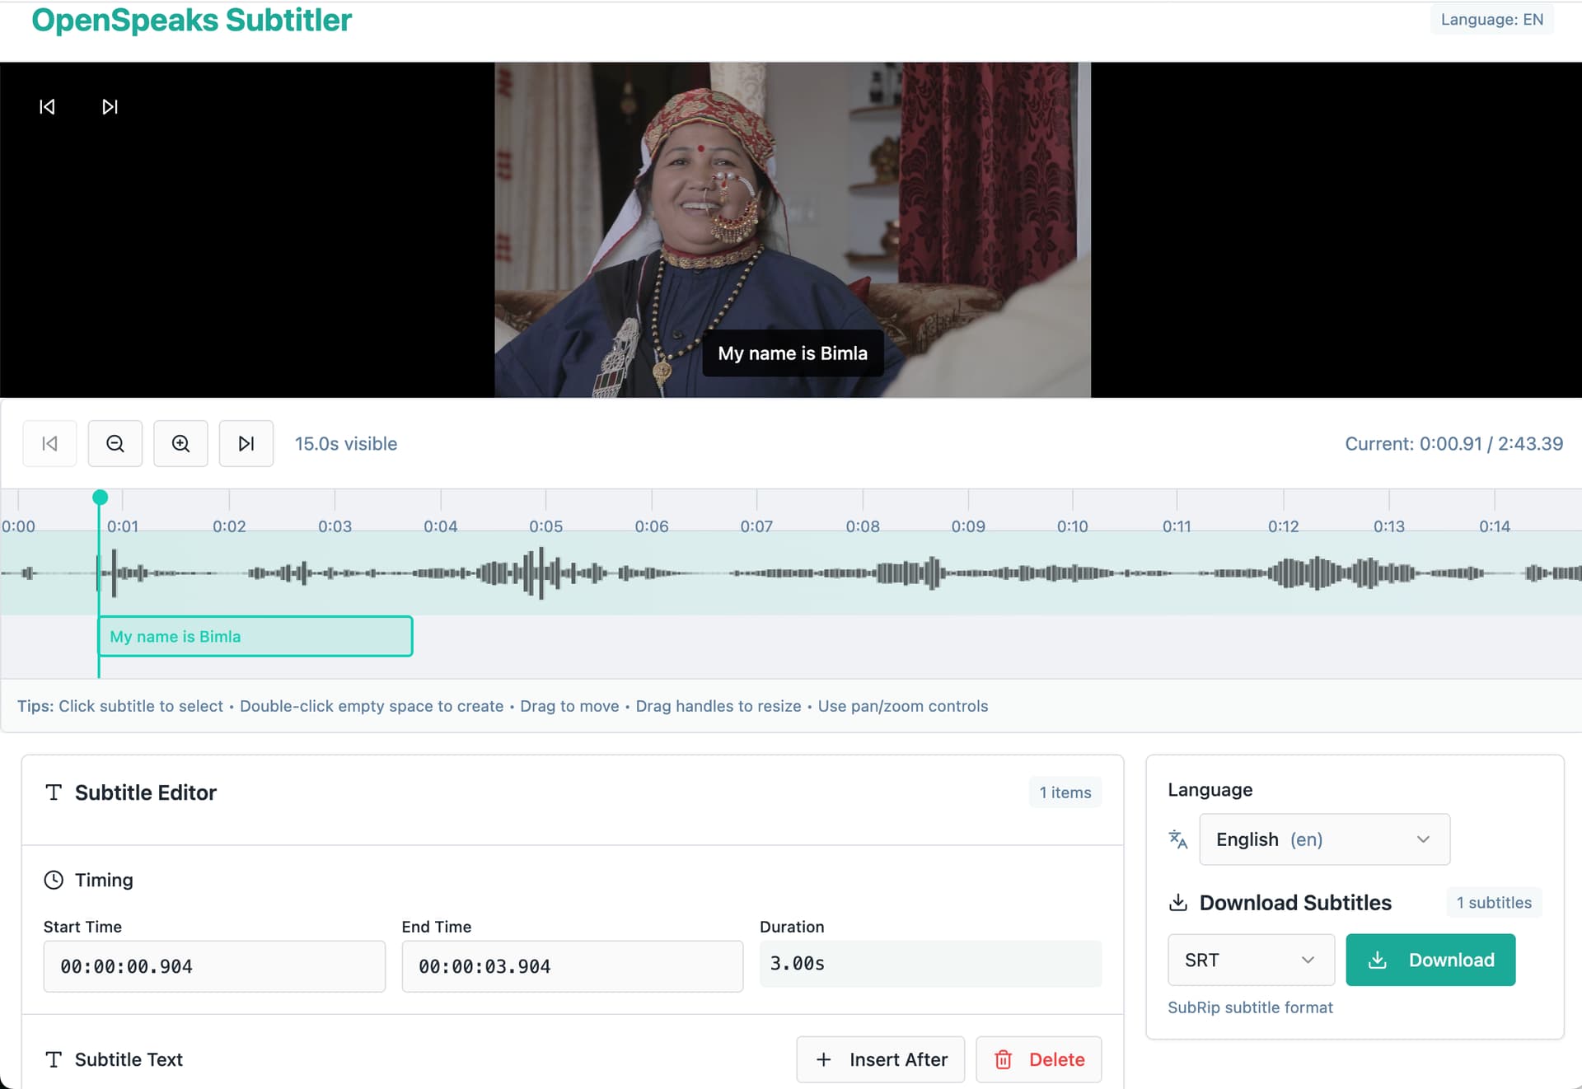The height and width of the screenshot is (1089, 1582).
Task: Pan timeline forward with skip icon
Action: point(246,444)
